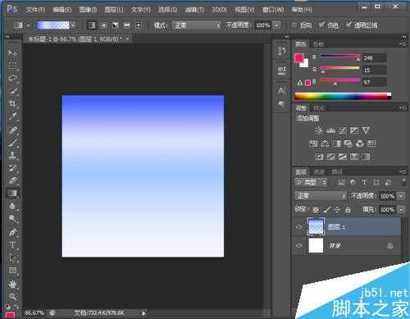This screenshot has height=319, width=410.
Task: Select the Healing Brush tool
Action: point(12,130)
